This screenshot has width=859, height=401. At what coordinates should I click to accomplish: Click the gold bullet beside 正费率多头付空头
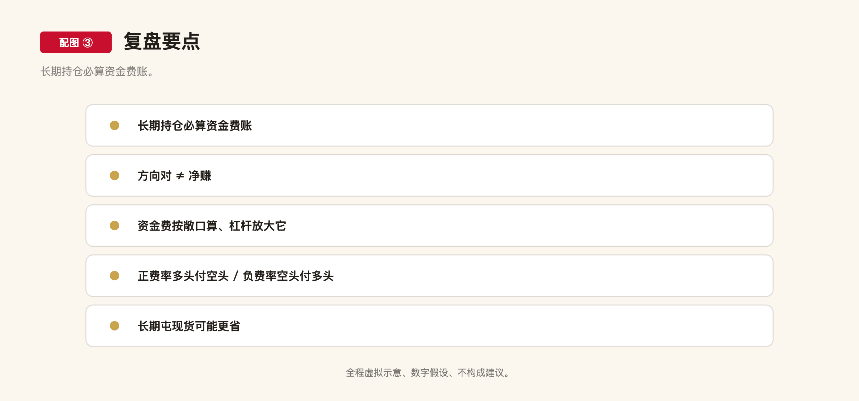(x=115, y=276)
